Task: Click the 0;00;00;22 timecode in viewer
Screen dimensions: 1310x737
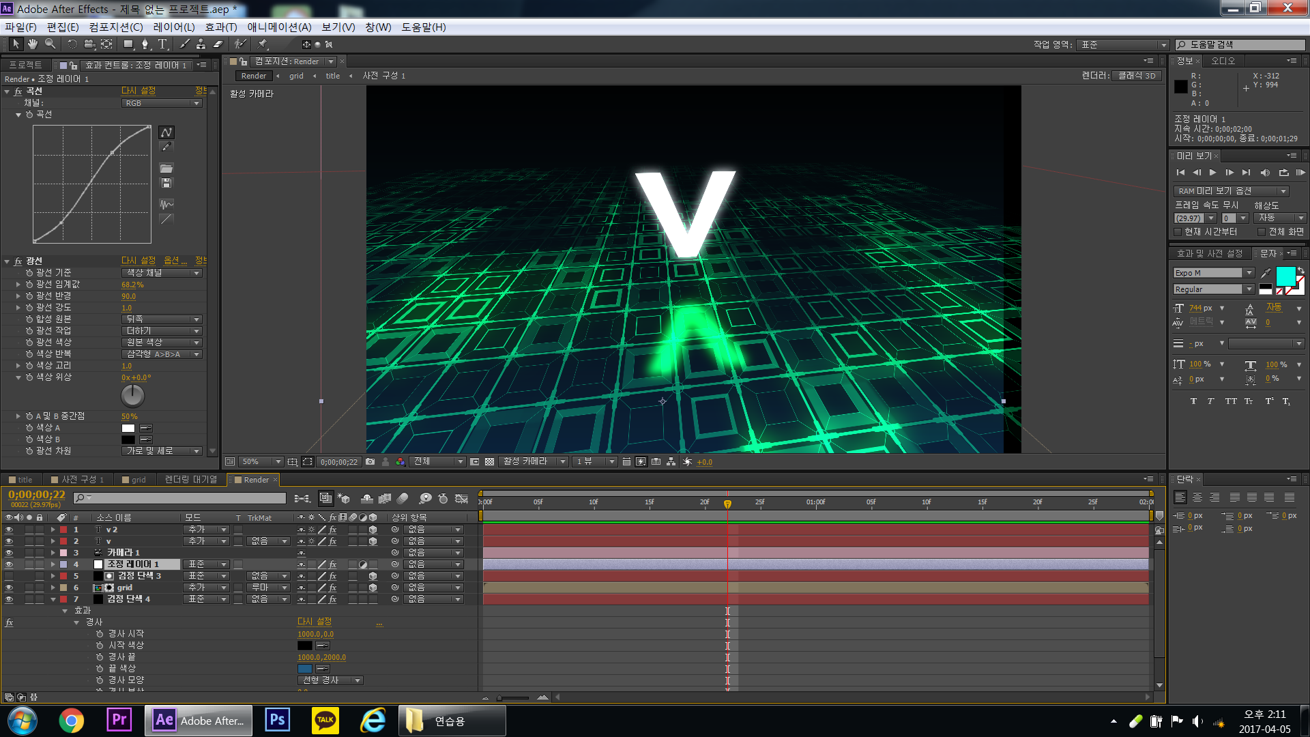Action: 339,462
